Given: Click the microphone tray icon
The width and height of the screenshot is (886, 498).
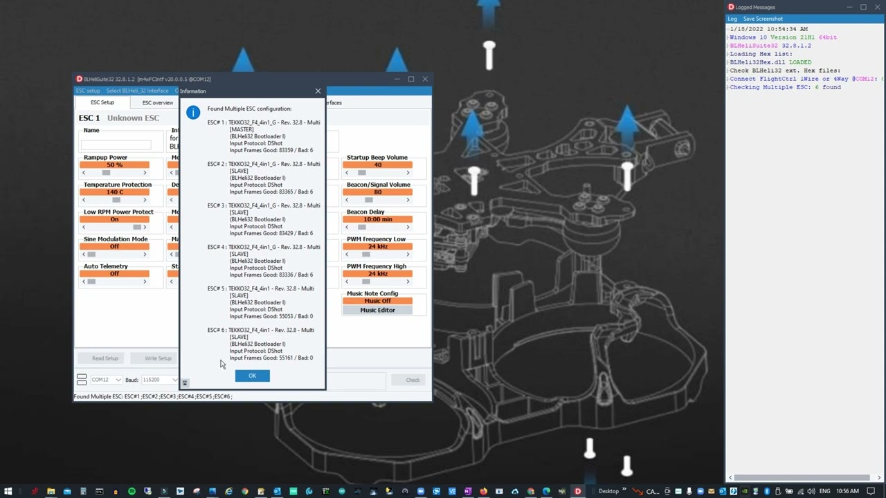Looking at the screenshot, I should tap(689, 491).
